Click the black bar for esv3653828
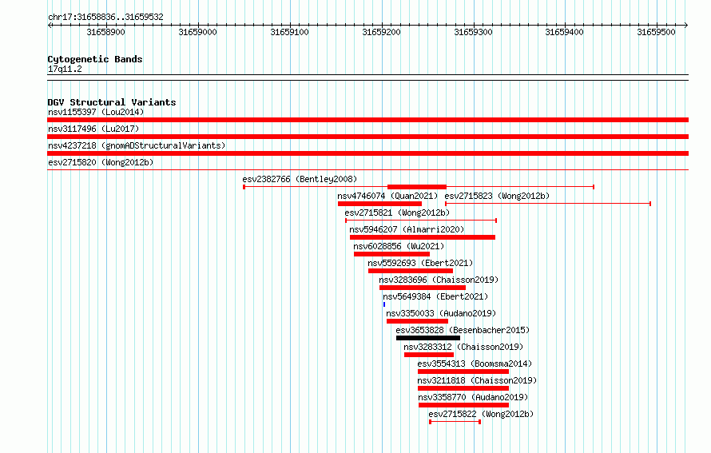Viewport: 711px width, 453px height. point(428,338)
